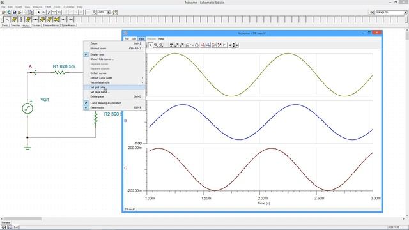
Task: Open the Voltage Pin combo box
Action: pyautogui.click(x=391, y=13)
